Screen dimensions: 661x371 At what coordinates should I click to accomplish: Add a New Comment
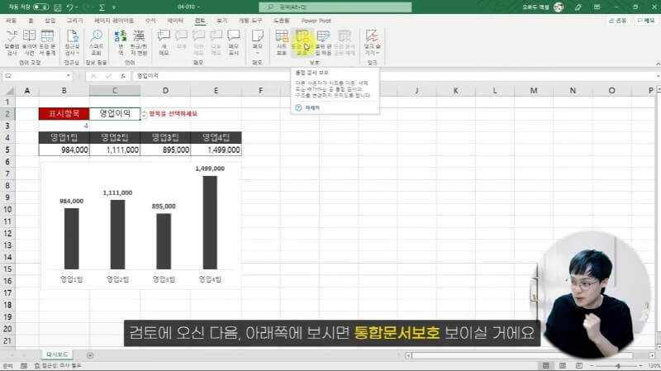point(164,43)
